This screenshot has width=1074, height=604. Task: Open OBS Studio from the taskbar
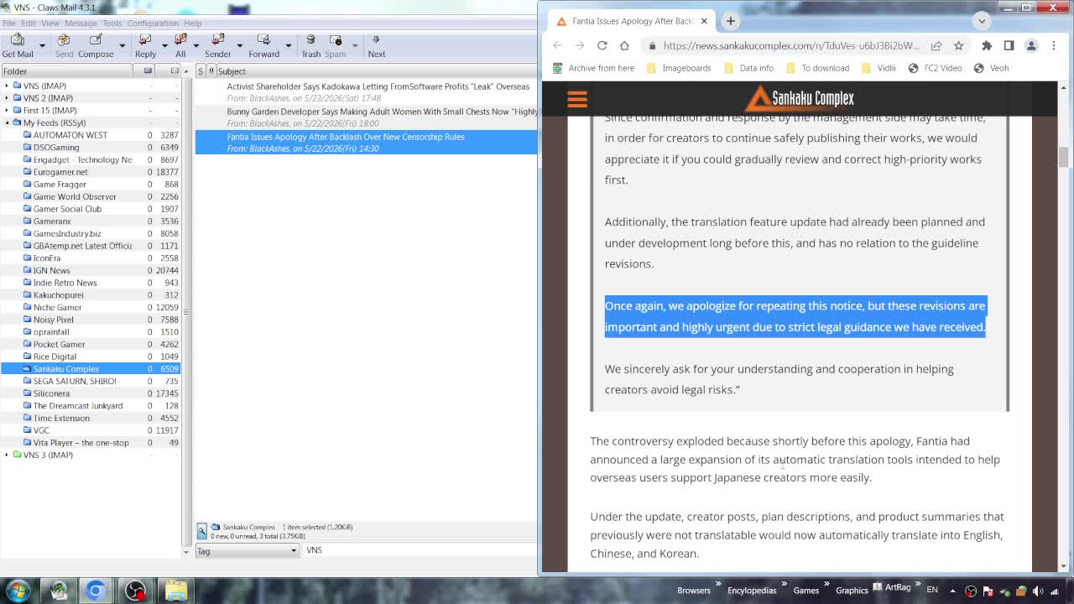point(135,591)
